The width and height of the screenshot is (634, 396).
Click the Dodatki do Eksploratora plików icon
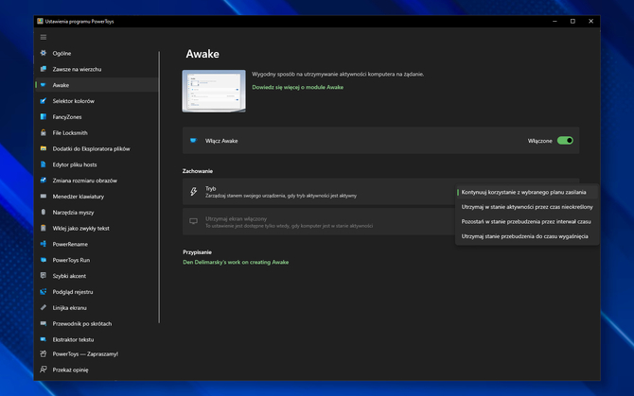(44, 148)
